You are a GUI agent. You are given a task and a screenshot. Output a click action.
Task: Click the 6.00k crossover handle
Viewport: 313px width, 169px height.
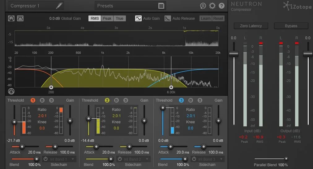point(171,87)
